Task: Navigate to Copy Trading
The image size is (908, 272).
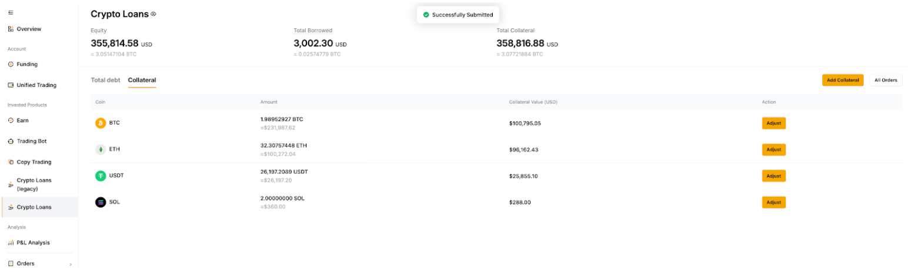Action: (34, 162)
